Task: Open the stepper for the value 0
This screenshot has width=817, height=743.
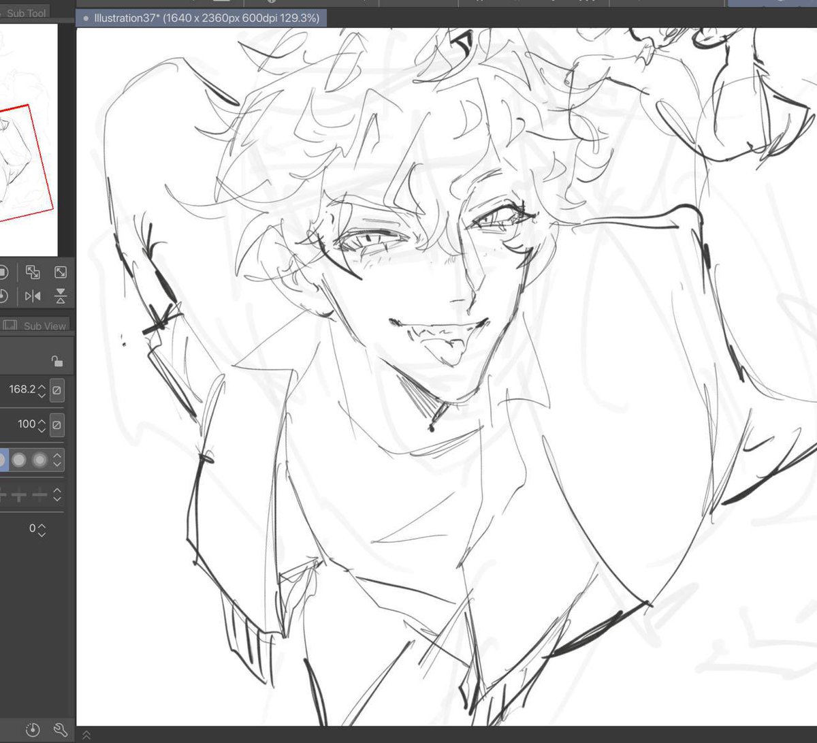Action: point(42,529)
